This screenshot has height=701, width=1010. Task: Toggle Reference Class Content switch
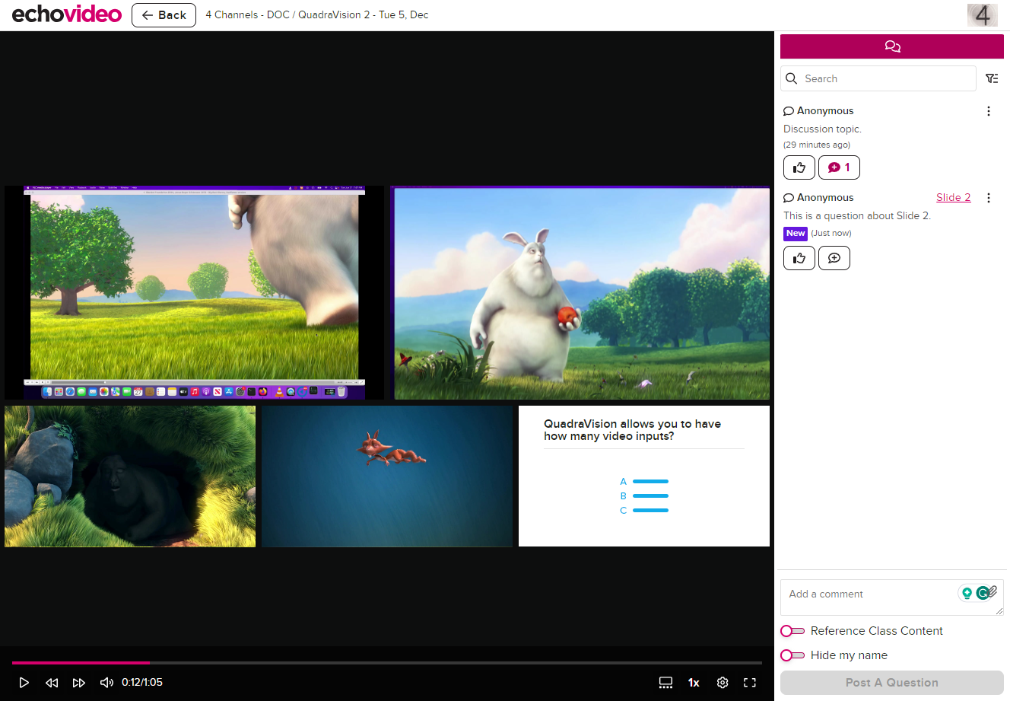(792, 631)
